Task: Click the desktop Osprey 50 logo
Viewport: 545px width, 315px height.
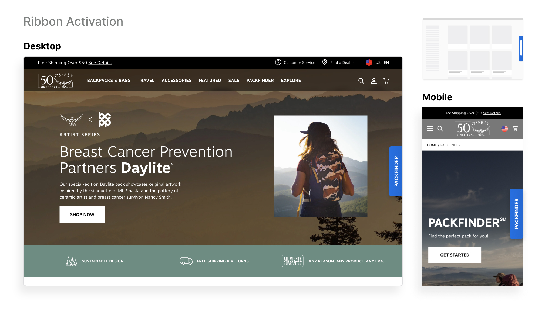Action: click(56, 80)
